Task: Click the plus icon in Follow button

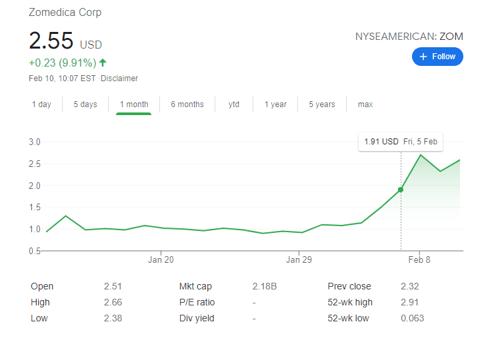Action: point(423,57)
